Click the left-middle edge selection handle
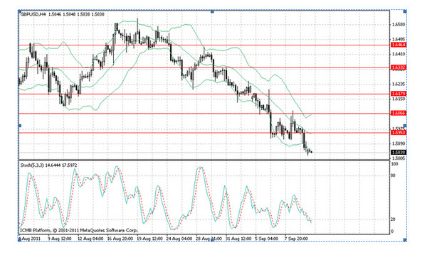The height and width of the screenshot is (262, 427). point(19,126)
